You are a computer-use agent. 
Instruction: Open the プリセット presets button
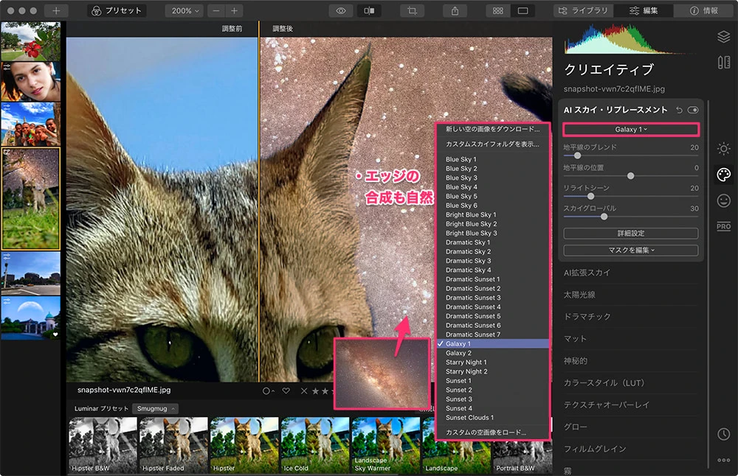(x=117, y=10)
